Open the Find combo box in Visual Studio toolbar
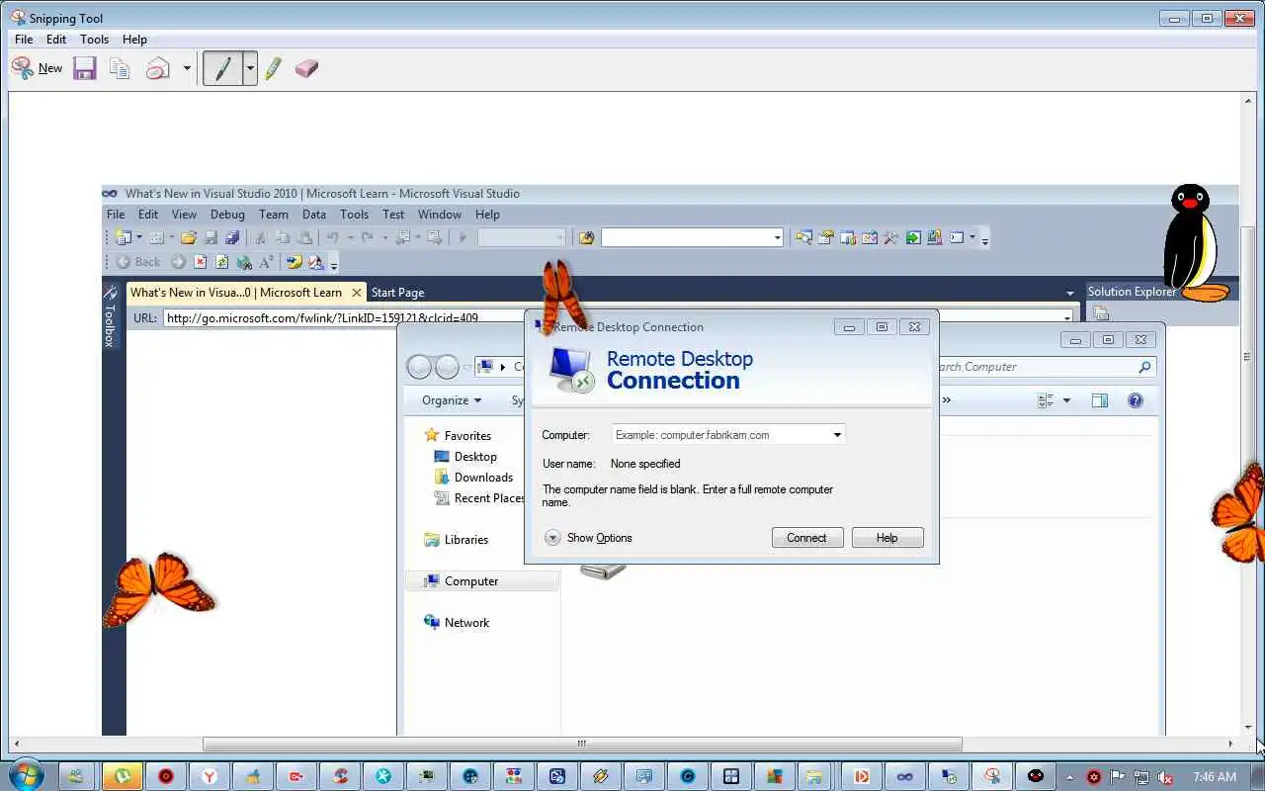Viewport: 1265px width, 791px height. point(692,237)
